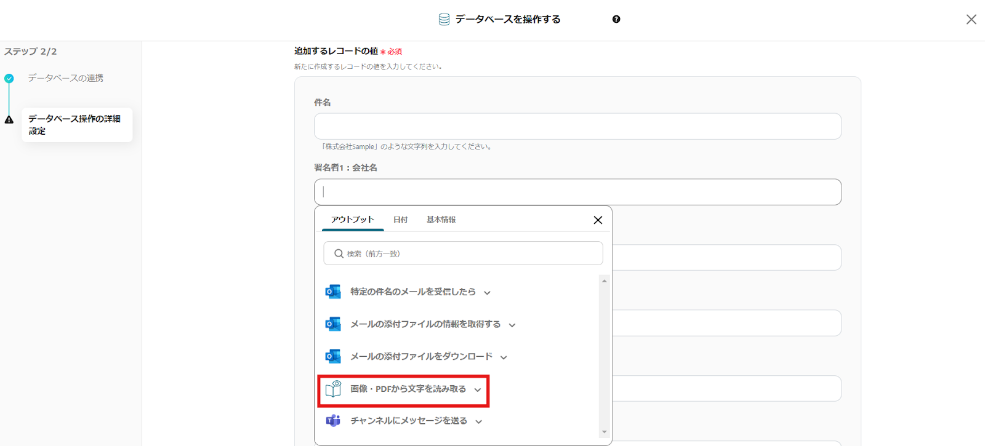Screen dimensions: 985x446
Task: Open the 基本情報 tab
Action: tap(441, 220)
